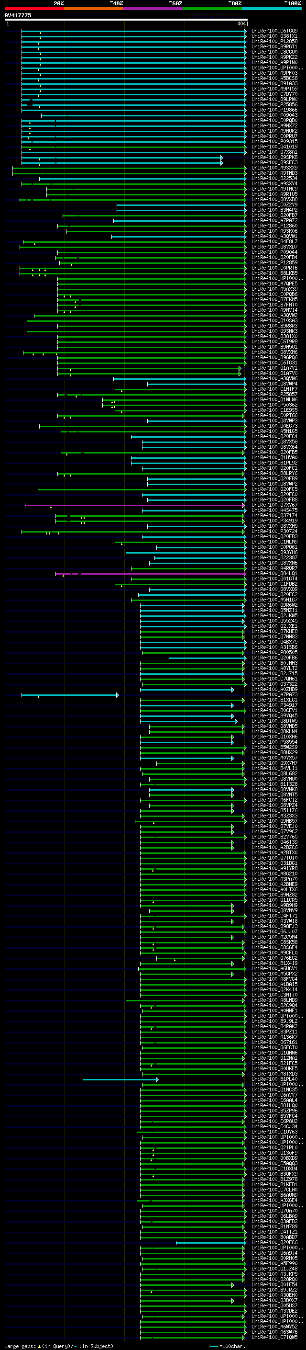Viewport: 306px width, 1350px height.
Task: Click the red 20% identity legend segment
Action: (x=34, y=9)
